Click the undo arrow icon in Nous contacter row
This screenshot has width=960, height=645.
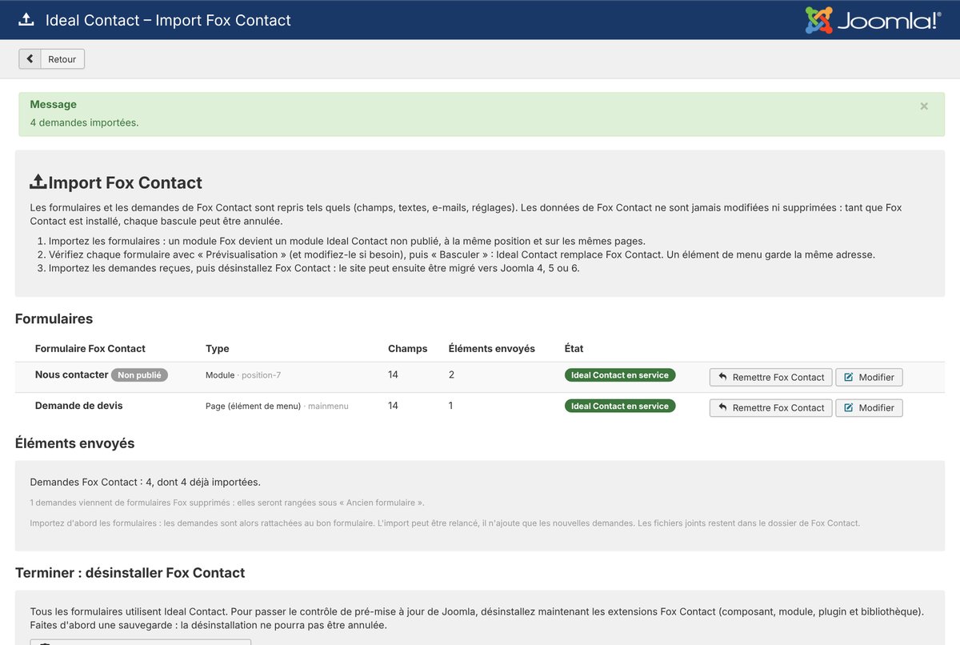pos(722,377)
